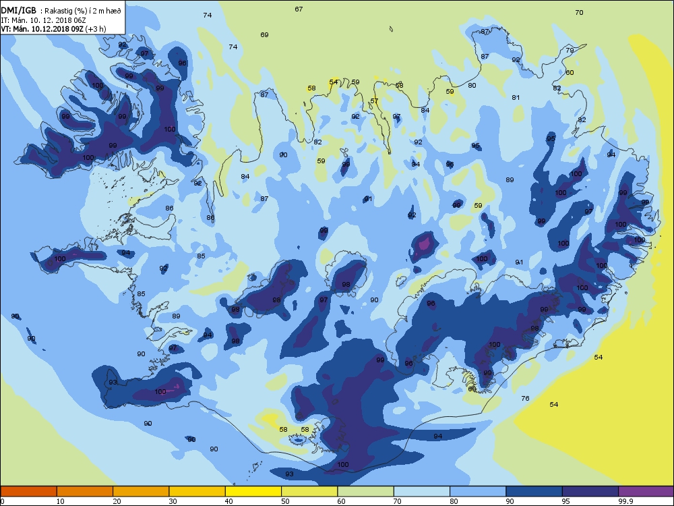Select the pale green 60–70 legend swatch
674x506 pixels.
click(x=366, y=491)
